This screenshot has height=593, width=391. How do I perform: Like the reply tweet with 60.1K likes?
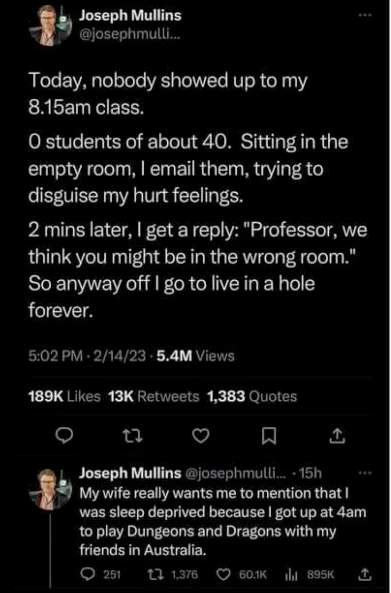pyautogui.click(x=224, y=574)
